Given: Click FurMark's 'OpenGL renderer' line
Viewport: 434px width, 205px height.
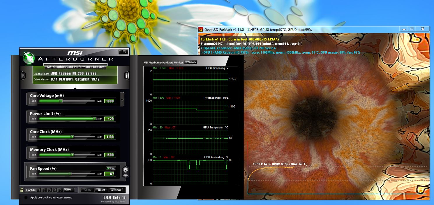Looking at the screenshot, I should [238, 48].
